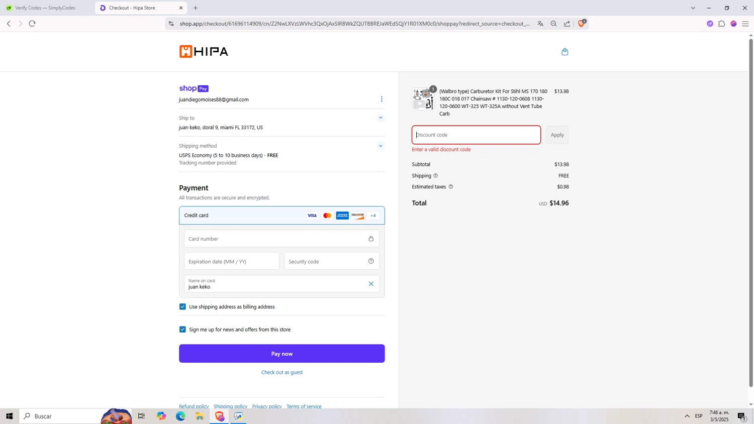
Task: Close the Checkout - Hipa Store tab
Action: click(x=181, y=8)
